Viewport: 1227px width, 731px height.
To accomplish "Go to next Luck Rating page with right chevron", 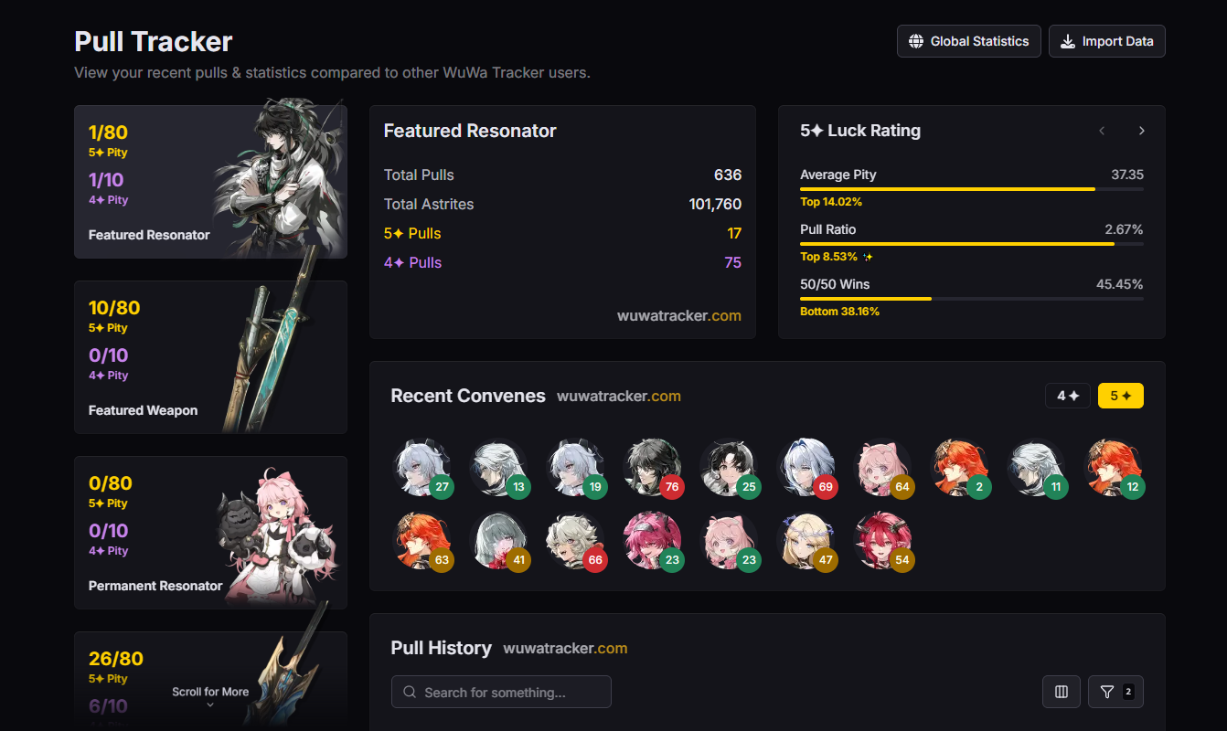I will 1142,131.
